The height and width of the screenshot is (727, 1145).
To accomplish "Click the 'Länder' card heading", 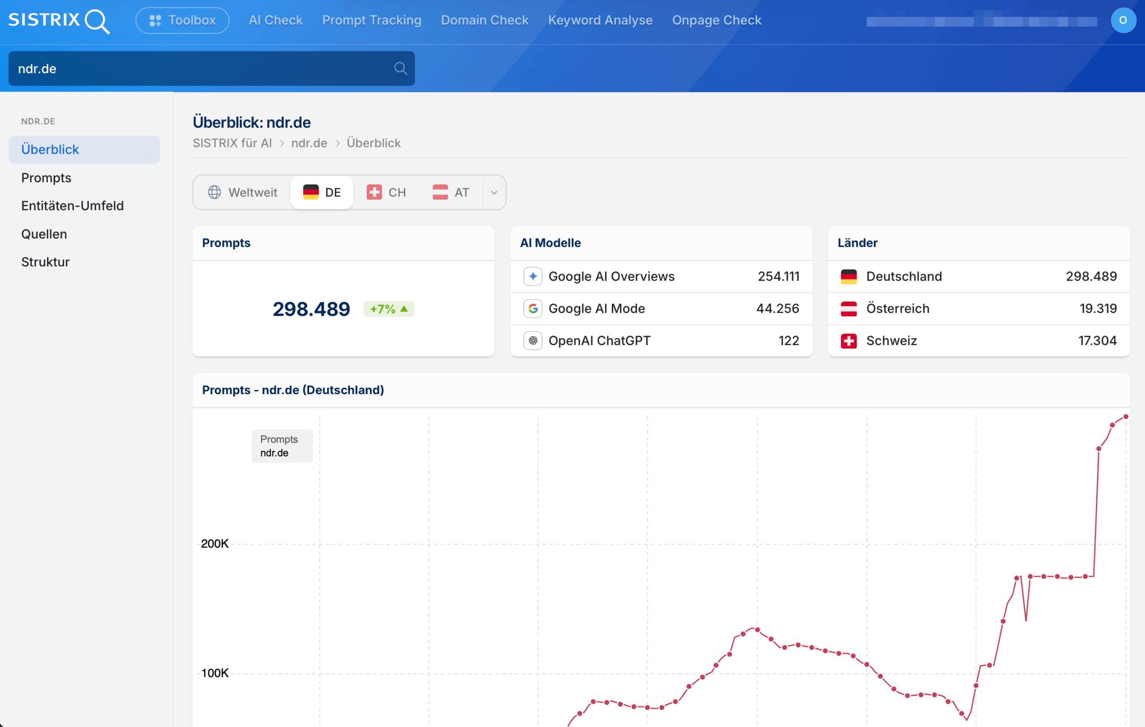I will pos(858,243).
